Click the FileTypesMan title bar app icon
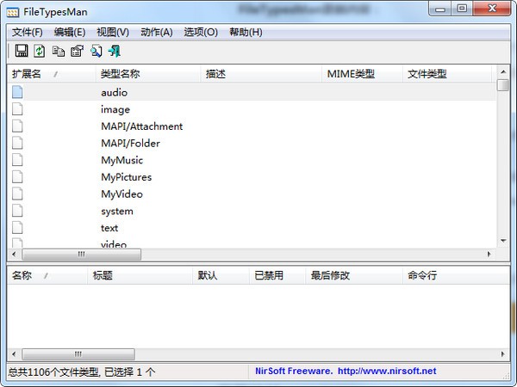This screenshot has width=517, height=387. tap(13, 13)
